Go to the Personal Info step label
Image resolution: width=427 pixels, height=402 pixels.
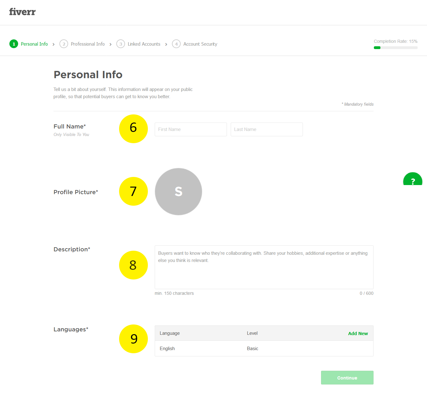(34, 44)
